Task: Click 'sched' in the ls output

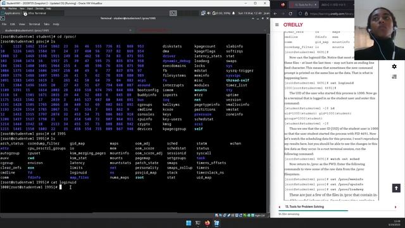Action: 172,144
